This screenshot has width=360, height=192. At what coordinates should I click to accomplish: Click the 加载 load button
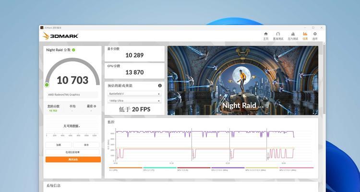pyautogui.click(x=59, y=145)
